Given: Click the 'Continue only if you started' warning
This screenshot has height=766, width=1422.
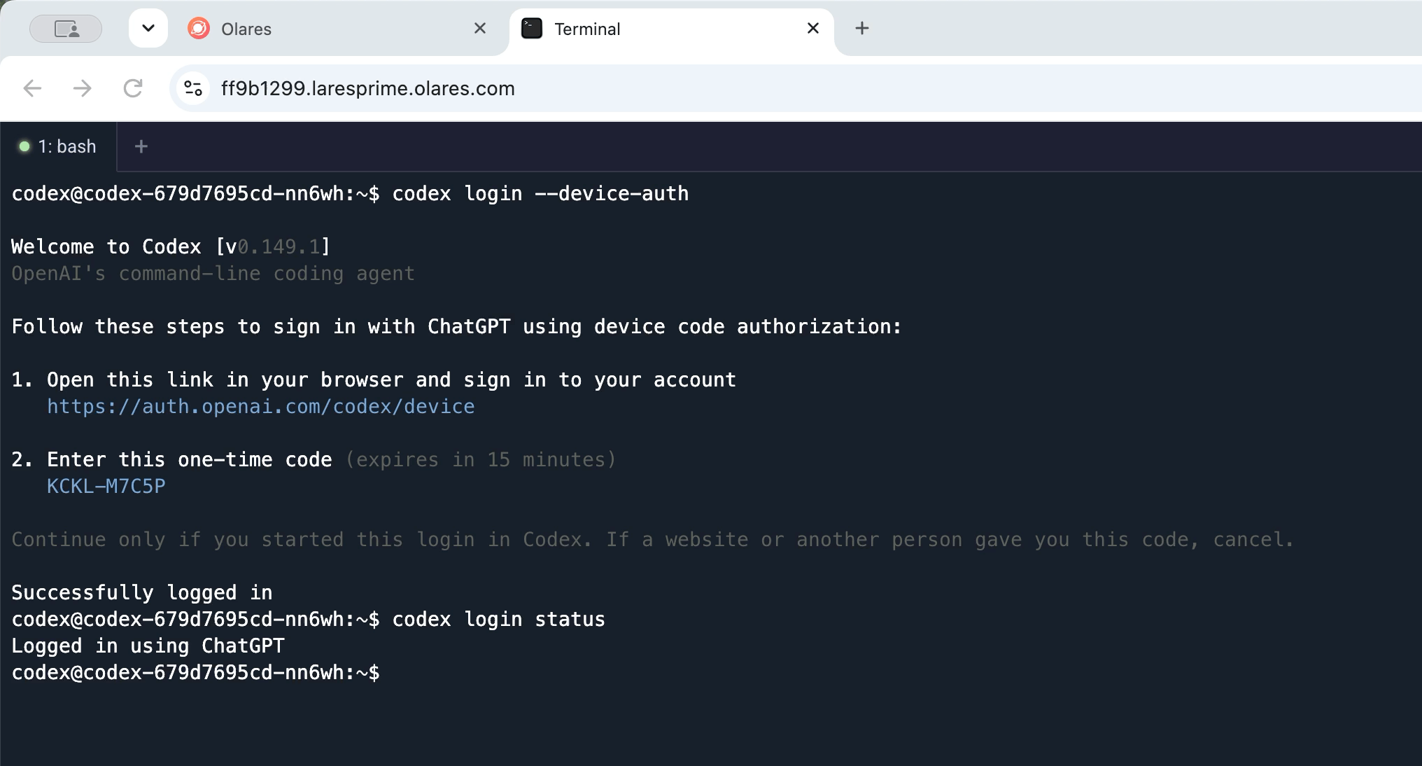Looking at the screenshot, I should pyautogui.click(x=653, y=539).
